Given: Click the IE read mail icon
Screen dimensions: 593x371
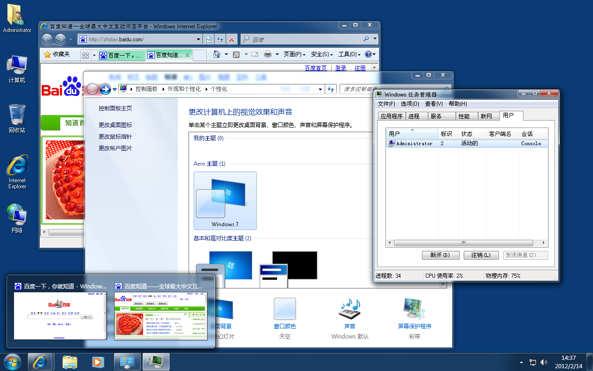Looking at the screenshot, I should tap(255, 54).
